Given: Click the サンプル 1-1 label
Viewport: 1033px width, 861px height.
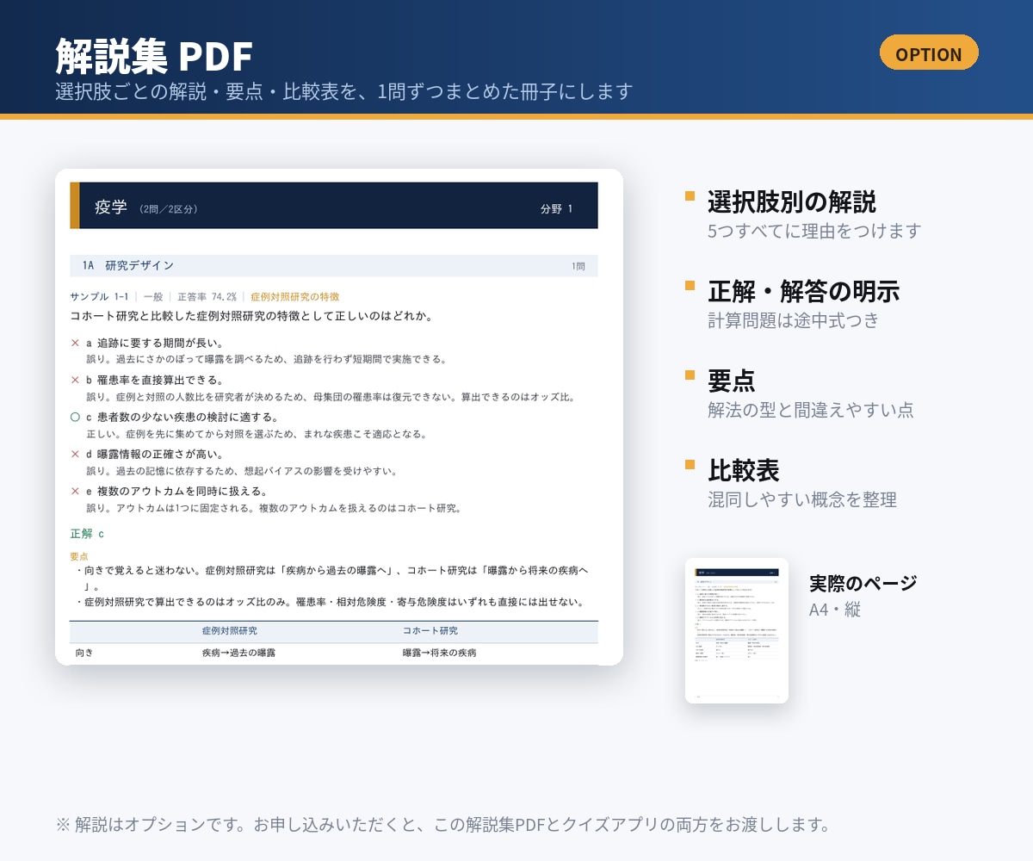Looking at the screenshot, I should click(99, 296).
